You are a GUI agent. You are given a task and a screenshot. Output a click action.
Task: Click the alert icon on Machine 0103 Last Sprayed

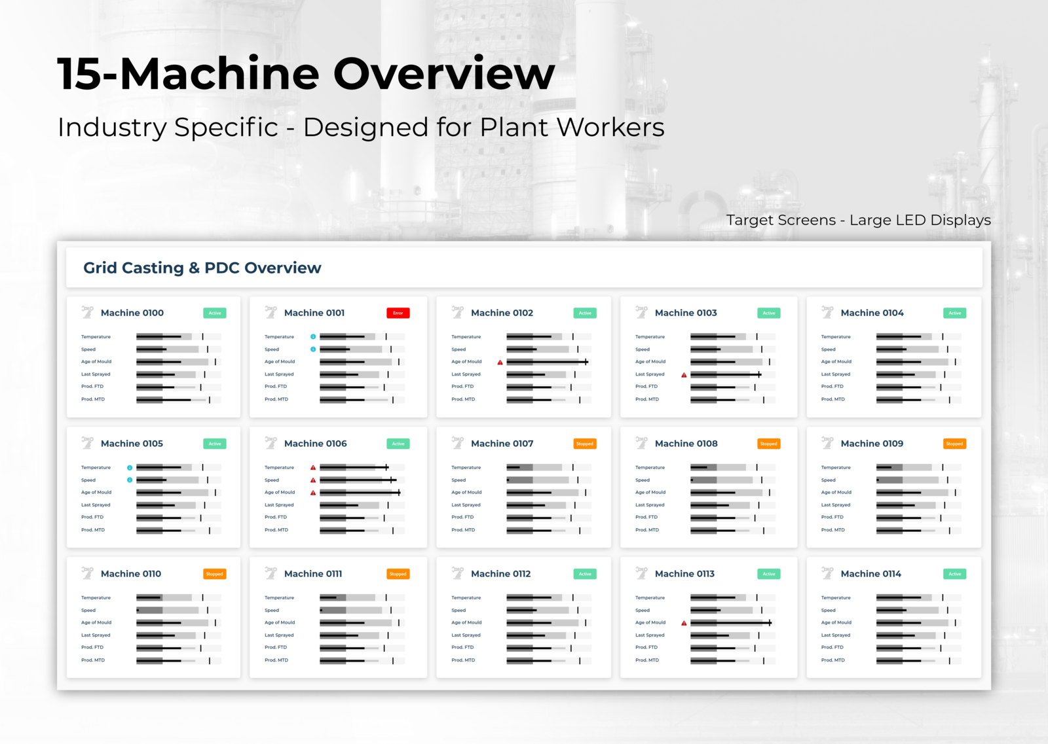(x=683, y=374)
